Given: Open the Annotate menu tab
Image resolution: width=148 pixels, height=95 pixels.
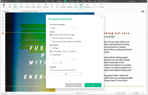Looking at the screenshot, I should pos(59,1).
